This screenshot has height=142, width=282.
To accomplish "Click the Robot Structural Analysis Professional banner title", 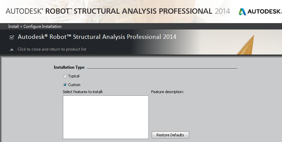I will click(118, 11).
